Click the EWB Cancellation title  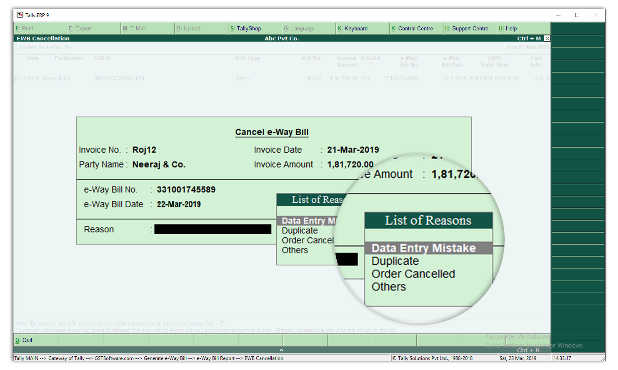coord(43,38)
